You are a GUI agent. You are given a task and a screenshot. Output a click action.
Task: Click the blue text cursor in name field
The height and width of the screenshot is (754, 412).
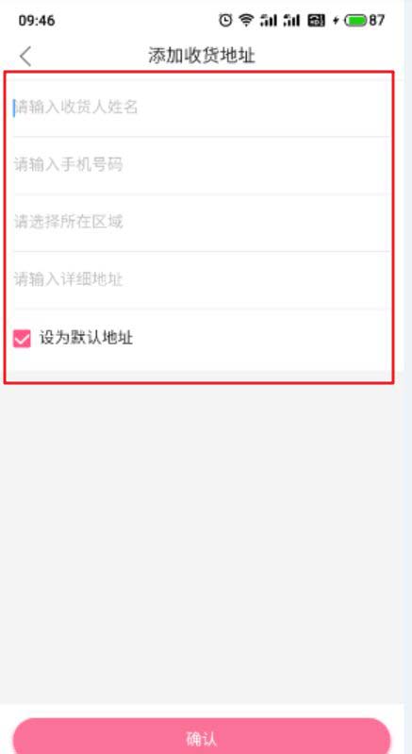tap(14, 108)
